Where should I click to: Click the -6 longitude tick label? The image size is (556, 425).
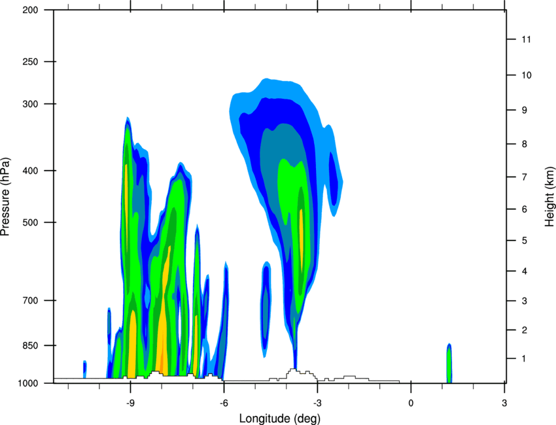[224, 403]
